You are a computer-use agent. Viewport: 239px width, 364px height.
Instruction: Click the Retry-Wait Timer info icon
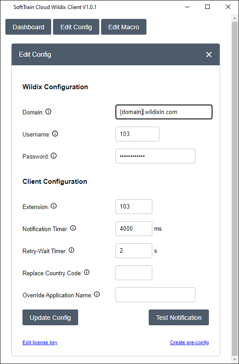point(71,250)
